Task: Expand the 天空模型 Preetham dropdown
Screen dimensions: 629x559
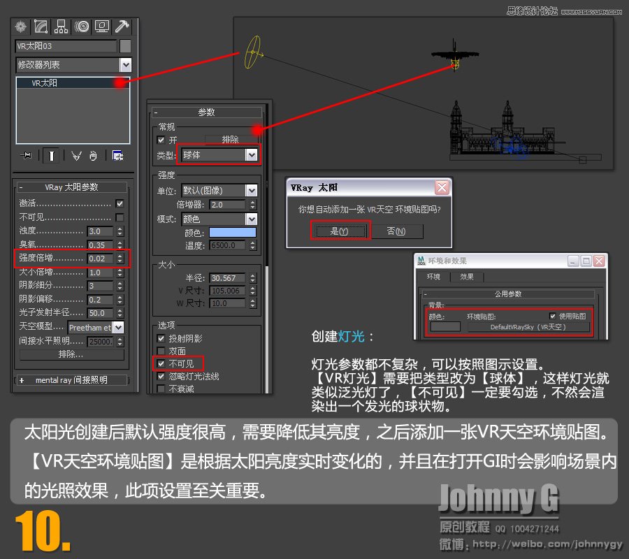Action: coord(117,328)
